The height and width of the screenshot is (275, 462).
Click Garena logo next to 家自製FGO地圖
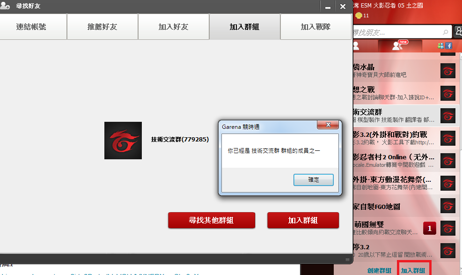point(448,206)
